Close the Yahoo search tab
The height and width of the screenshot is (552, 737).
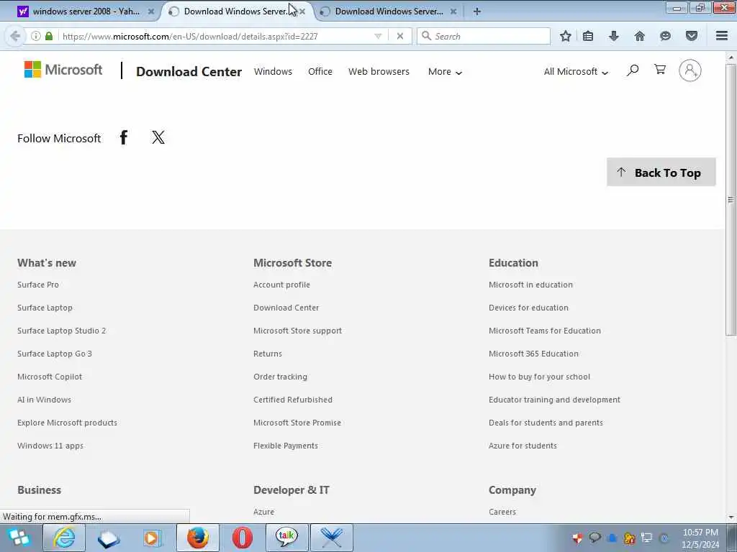pyautogui.click(x=151, y=11)
